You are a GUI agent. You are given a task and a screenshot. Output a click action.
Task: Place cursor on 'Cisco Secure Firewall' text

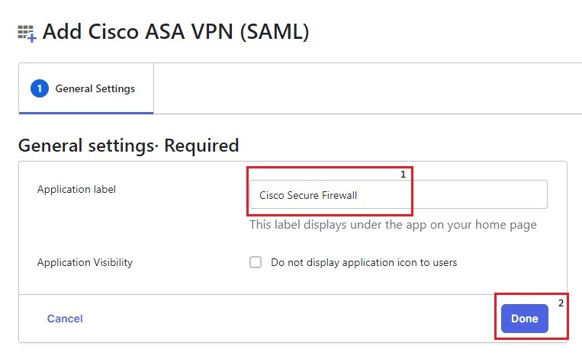tap(307, 195)
